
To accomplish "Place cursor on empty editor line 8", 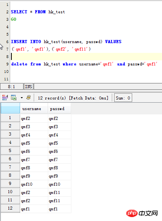I will click(86, 57).
